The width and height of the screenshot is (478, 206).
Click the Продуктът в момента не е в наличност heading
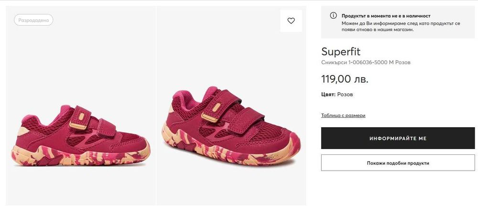click(x=386, y=16)
